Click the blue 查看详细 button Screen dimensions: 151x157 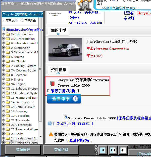coord(64,99)
